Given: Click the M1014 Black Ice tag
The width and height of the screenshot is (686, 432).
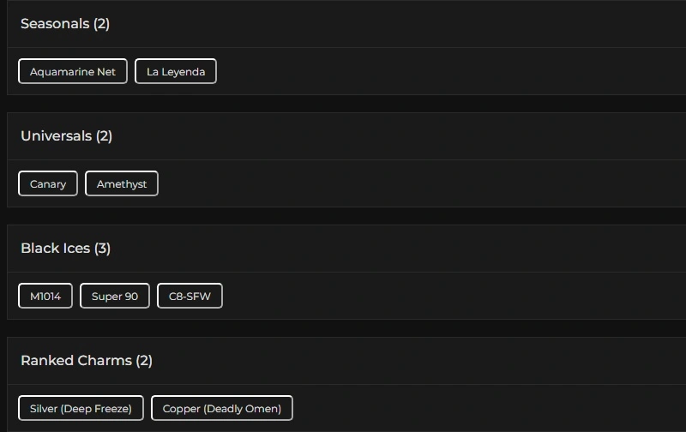Looking at the screenshot, I should pos(45,296).
